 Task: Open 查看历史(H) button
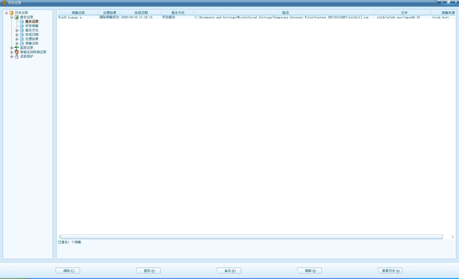point(390,271)
